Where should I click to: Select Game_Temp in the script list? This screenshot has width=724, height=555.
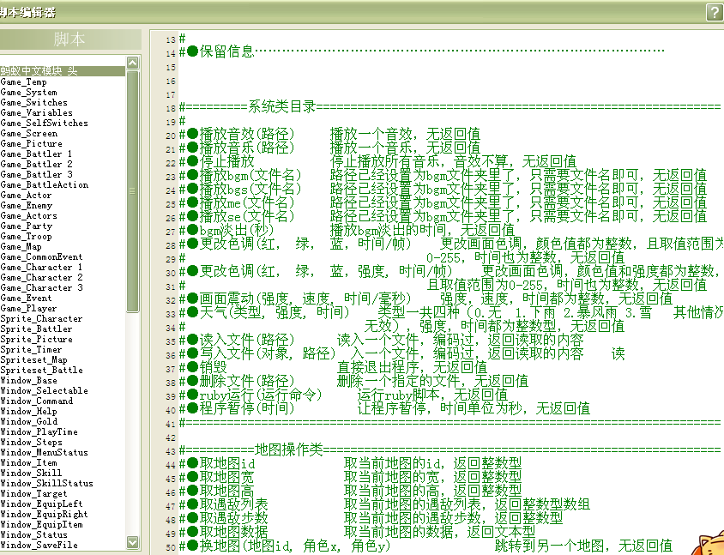(x=23, y=81)
